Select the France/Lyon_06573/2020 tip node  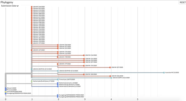tap(58, 79)
